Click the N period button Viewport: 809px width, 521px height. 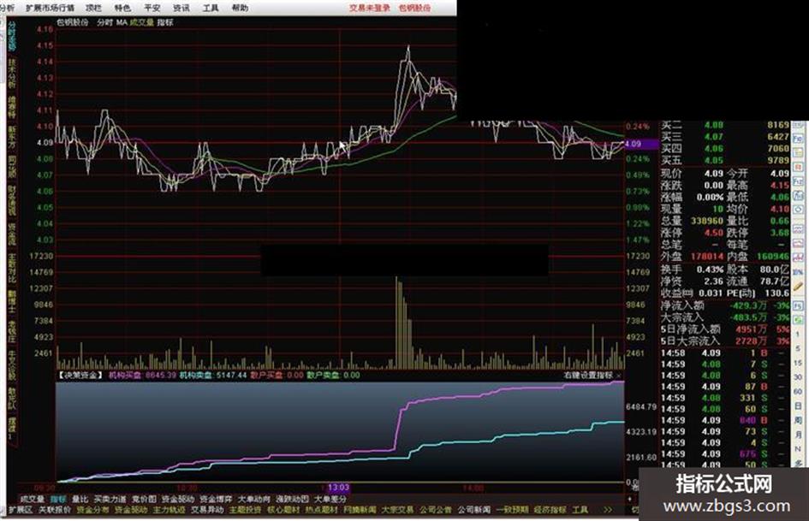[798, 449]
